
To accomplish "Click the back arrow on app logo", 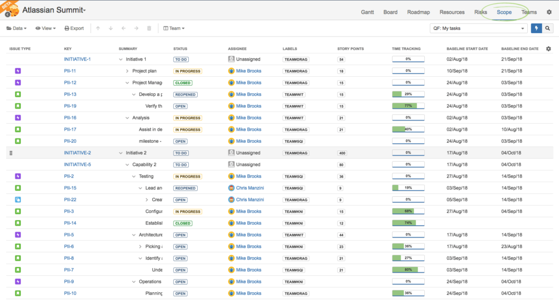I will [x=8, y=15].
